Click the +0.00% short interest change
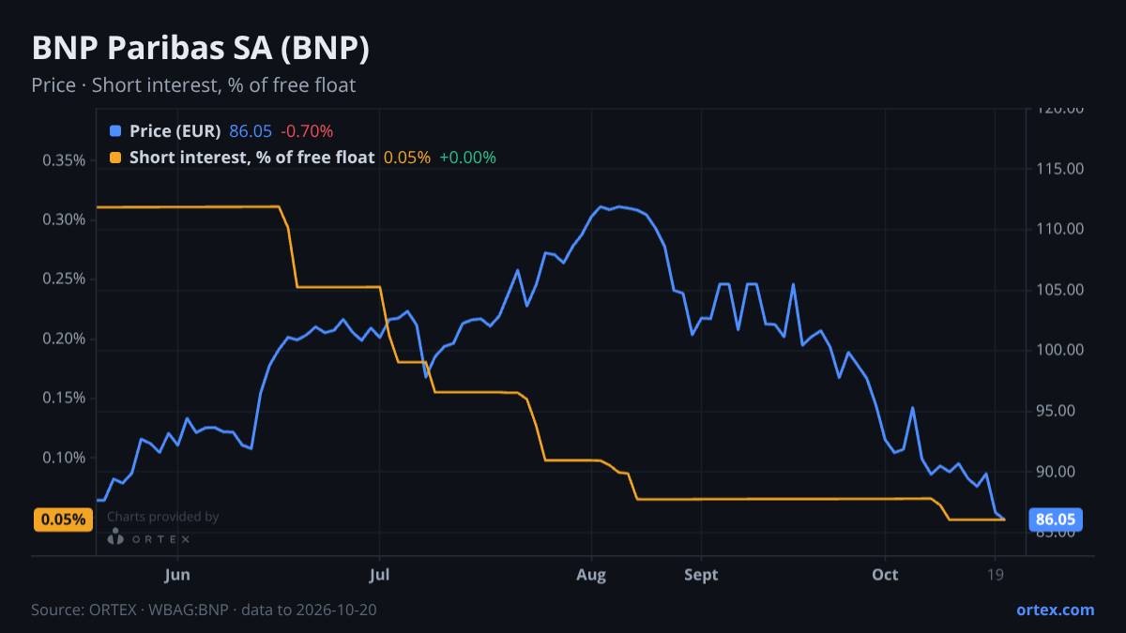Screen dimensions: 1126x633 [x=467, y=158]
